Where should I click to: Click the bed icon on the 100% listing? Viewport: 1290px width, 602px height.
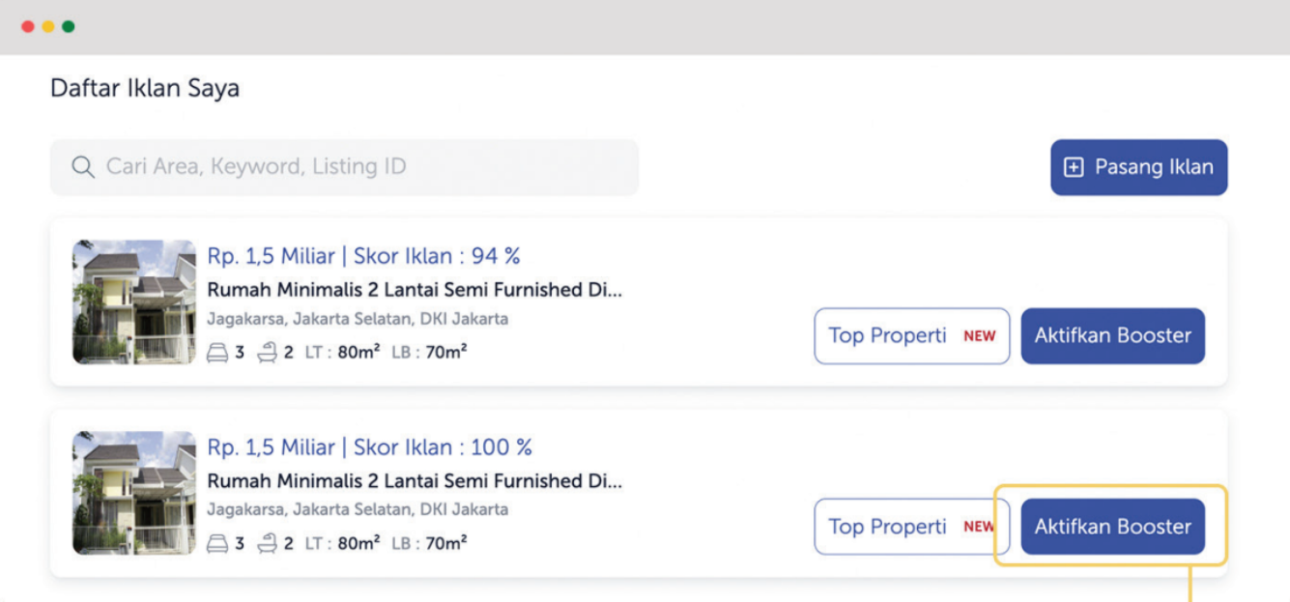click(x=217, y=544)
